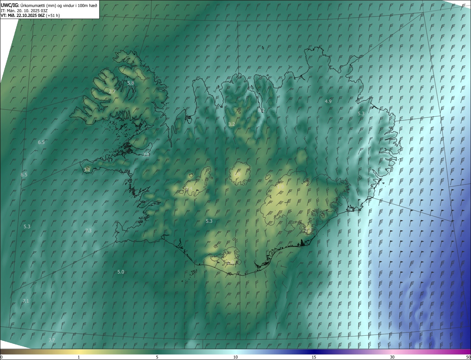Image resolution: width=471 pixels, height=360 pixels.
Task: Click the 2.7 value label
Action: [112, 91]
